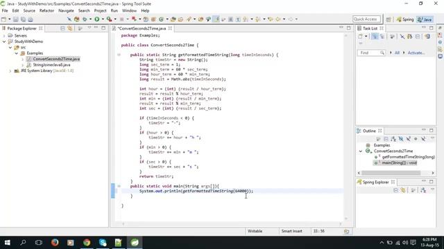
Task: Switch to the Spring perspective
Action: [x=405, y=19]
